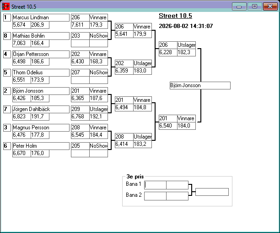Click first round 6,430 time cell
The width and height of the screenshot is (280, 233).
[80, 61]
